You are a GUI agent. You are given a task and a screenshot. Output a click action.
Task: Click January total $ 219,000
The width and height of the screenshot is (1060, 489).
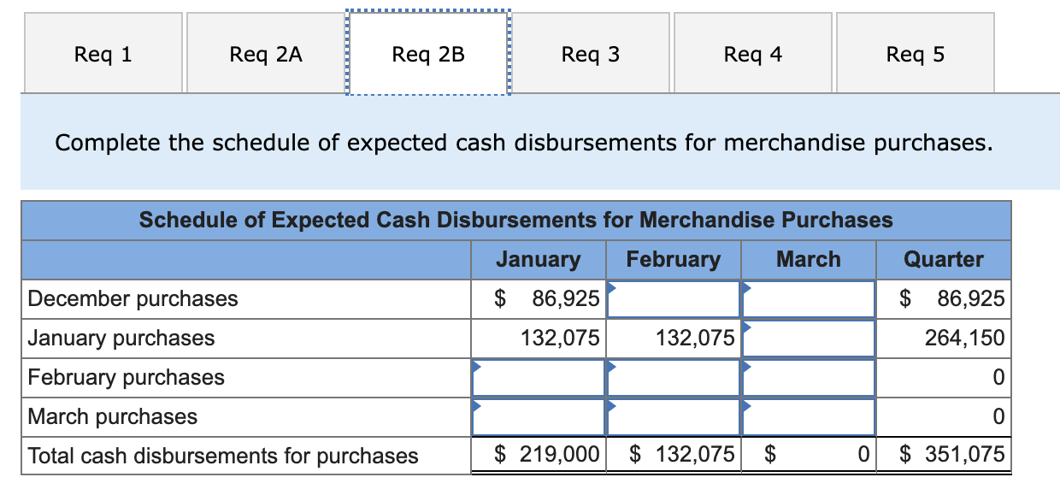point(539,455)
